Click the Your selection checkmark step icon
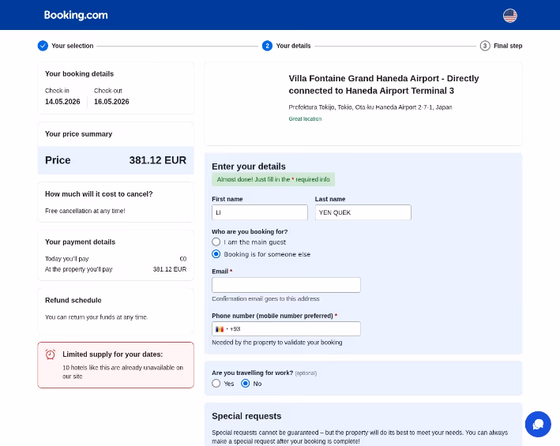The width and height of the screenshot is (560, 446). tap(43, 46)
